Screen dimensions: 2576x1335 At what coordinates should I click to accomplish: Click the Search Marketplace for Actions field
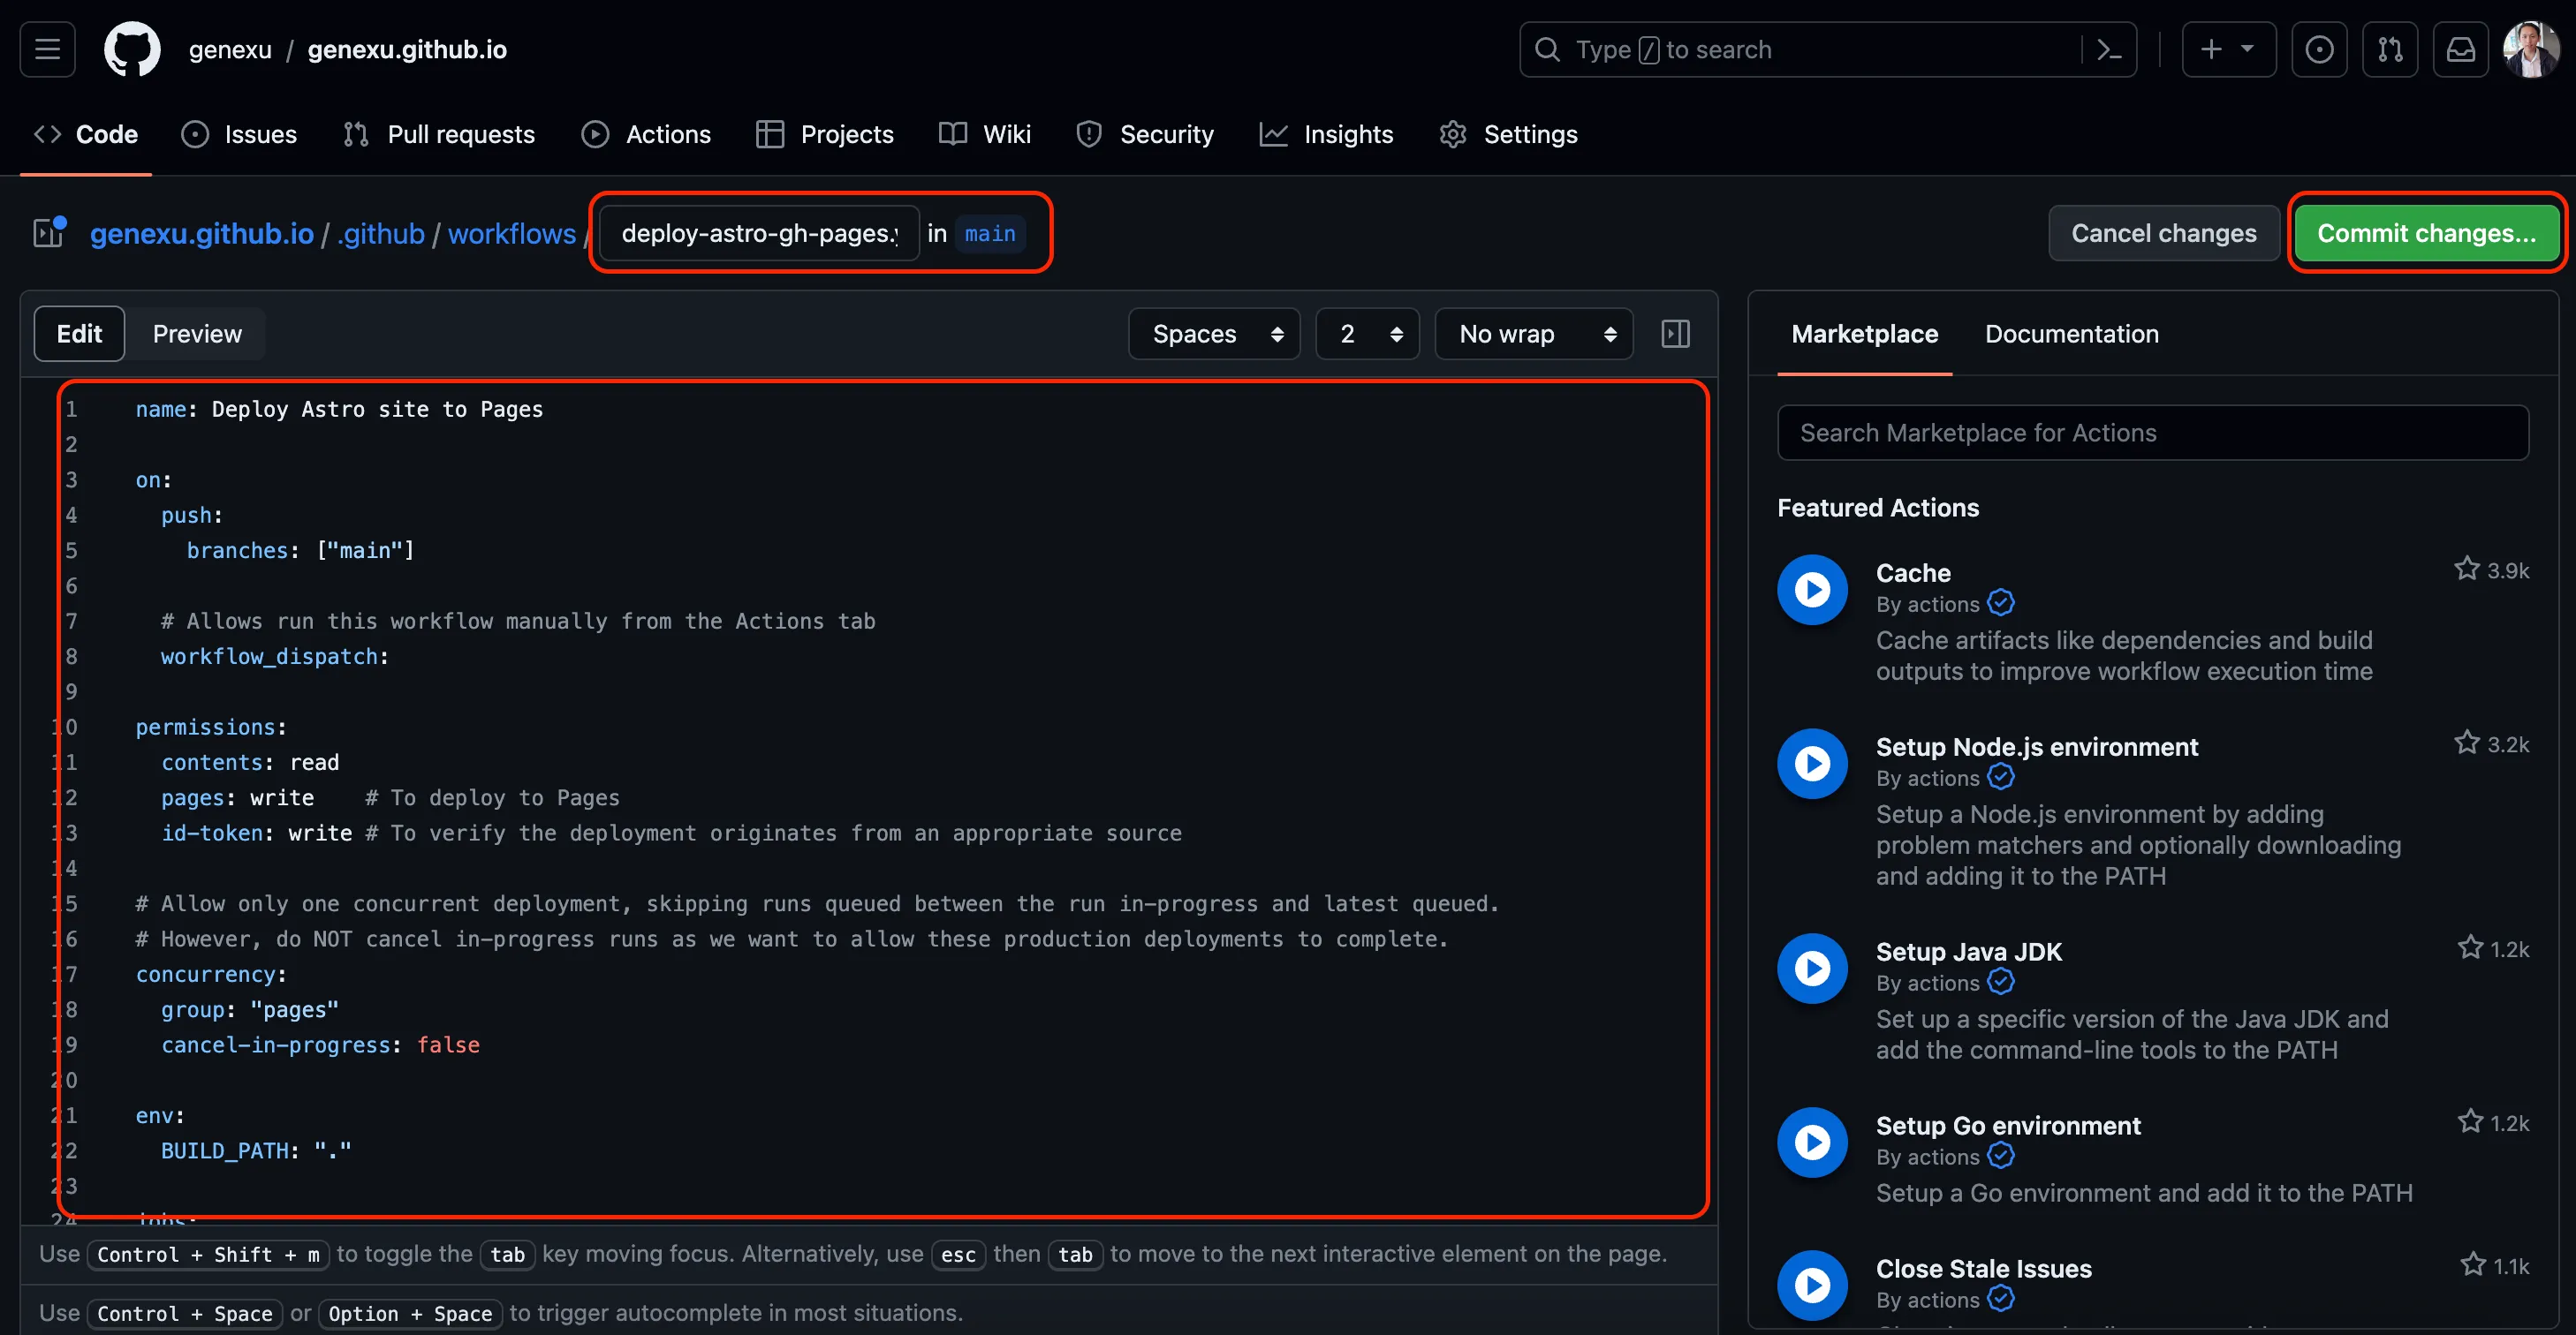(2152, 433)
